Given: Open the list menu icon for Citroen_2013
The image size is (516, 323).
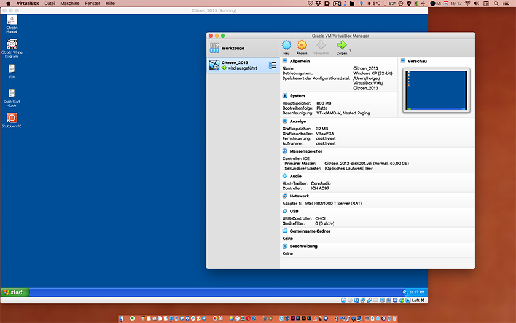Looking at the screenshot, I should 273,65.
